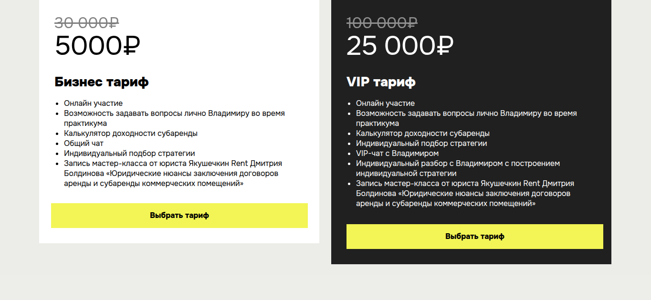
Task: Click 'Калькулятор доходности субаренды' in Business tariff
Action: click(x=131, y=134)
